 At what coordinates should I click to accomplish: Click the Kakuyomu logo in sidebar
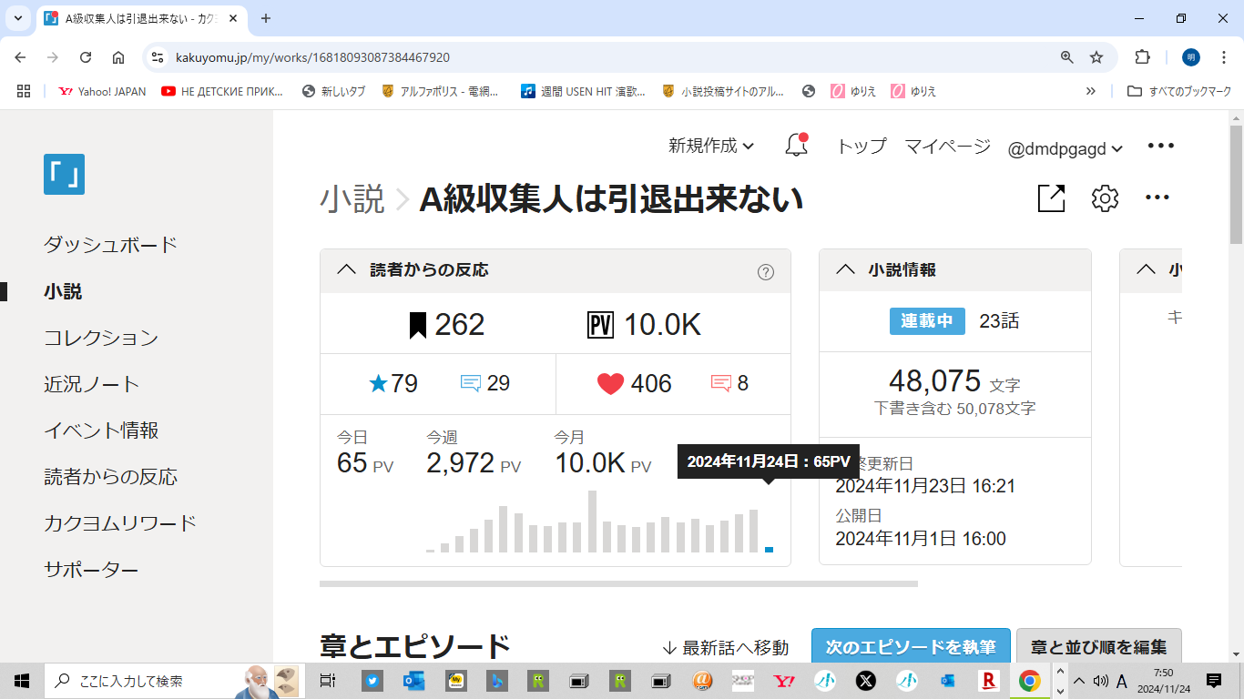64,174
